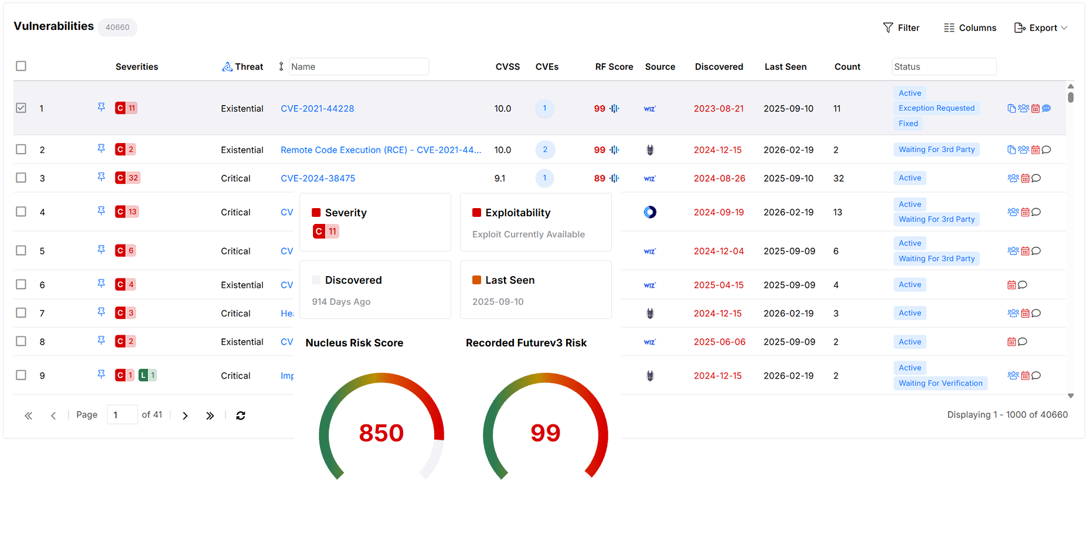The image size is (1090, 534).
Task: Refresh the vulnerabilities table
Action: (x=240, y=415)
